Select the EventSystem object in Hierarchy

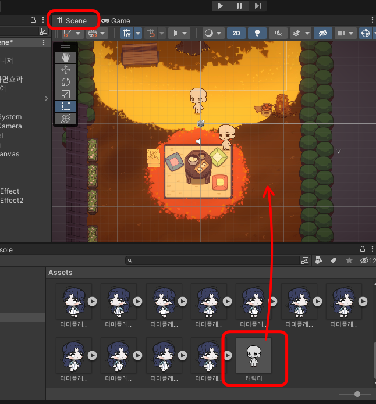11,117
